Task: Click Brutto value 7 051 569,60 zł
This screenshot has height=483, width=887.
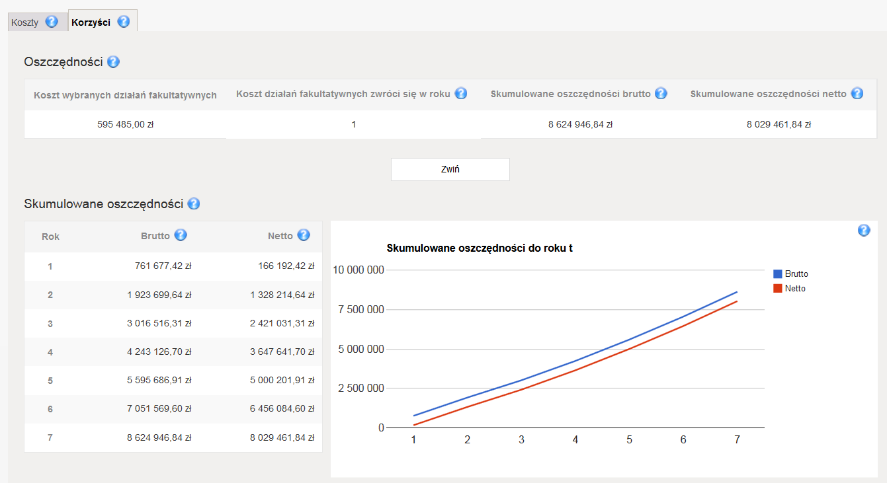Action: pos(159,409)
